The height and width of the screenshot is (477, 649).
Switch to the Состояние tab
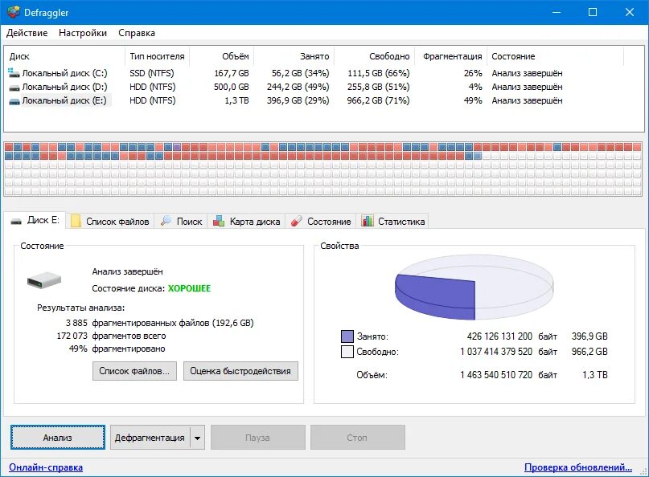point(321,221)
